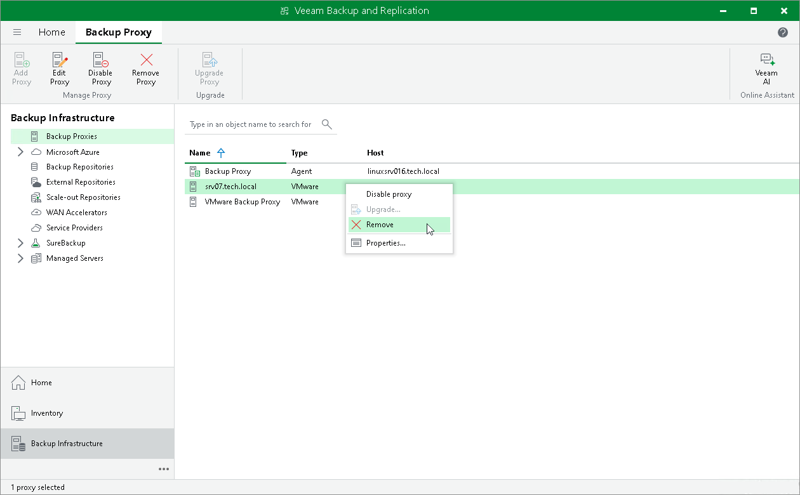Screen dimensions: 800x495
Task: Click the red X Remove menu icon
Action: (x=356, y=225)
